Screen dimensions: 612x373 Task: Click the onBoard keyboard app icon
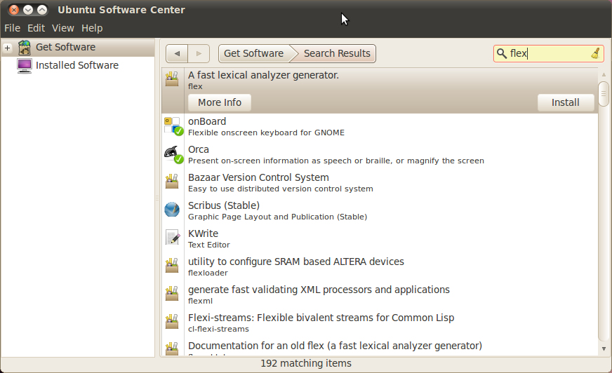tap(172, 126)
